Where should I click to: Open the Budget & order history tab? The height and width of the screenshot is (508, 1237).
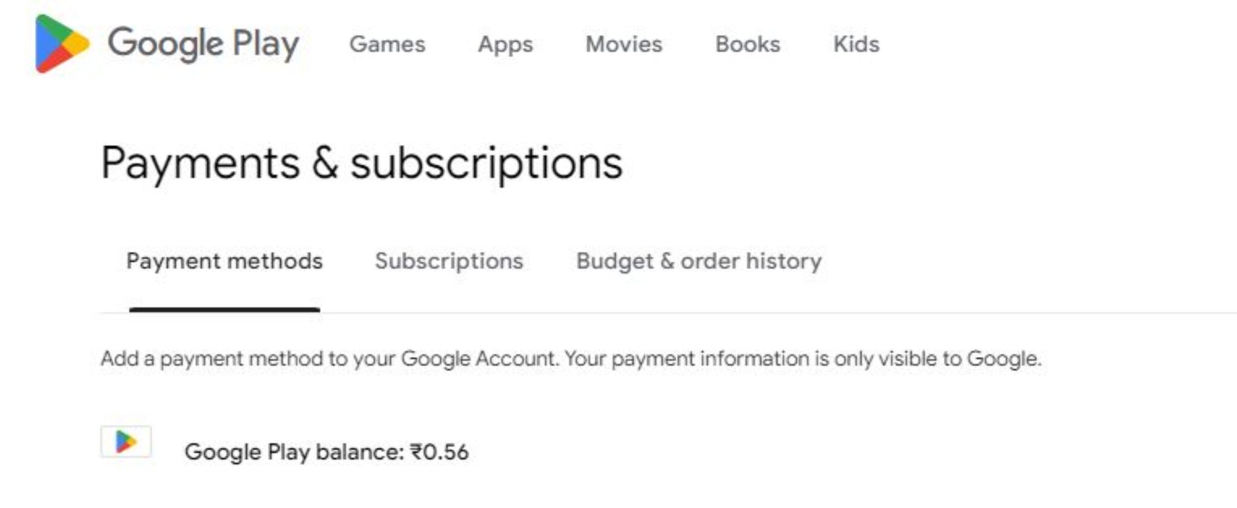click(698, 261)
